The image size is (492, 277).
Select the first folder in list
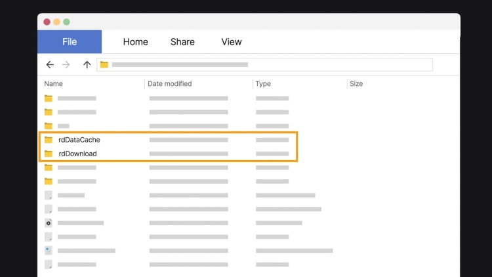[167, 98]
